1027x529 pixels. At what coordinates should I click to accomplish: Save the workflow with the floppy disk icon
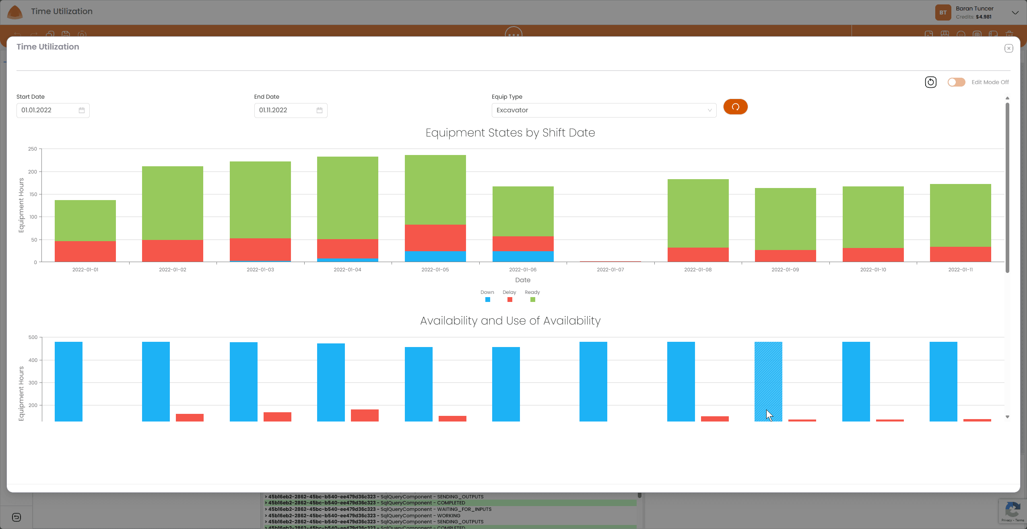coord(66,34)
